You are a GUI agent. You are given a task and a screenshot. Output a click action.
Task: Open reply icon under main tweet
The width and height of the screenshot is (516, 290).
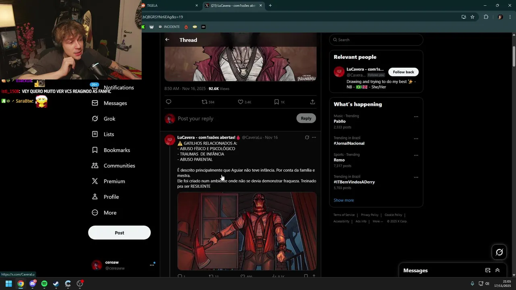coord(169,102)
